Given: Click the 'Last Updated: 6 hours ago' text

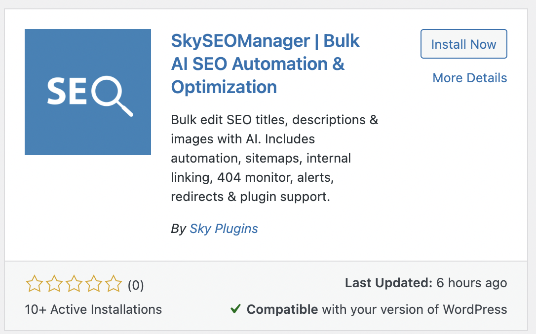Looking at the screenshot, I should [426, 283].
